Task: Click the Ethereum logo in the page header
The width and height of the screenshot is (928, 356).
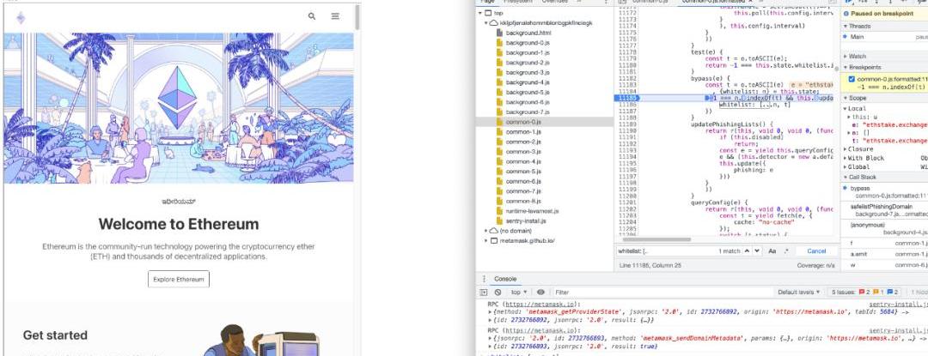Action: click(21, 17)
